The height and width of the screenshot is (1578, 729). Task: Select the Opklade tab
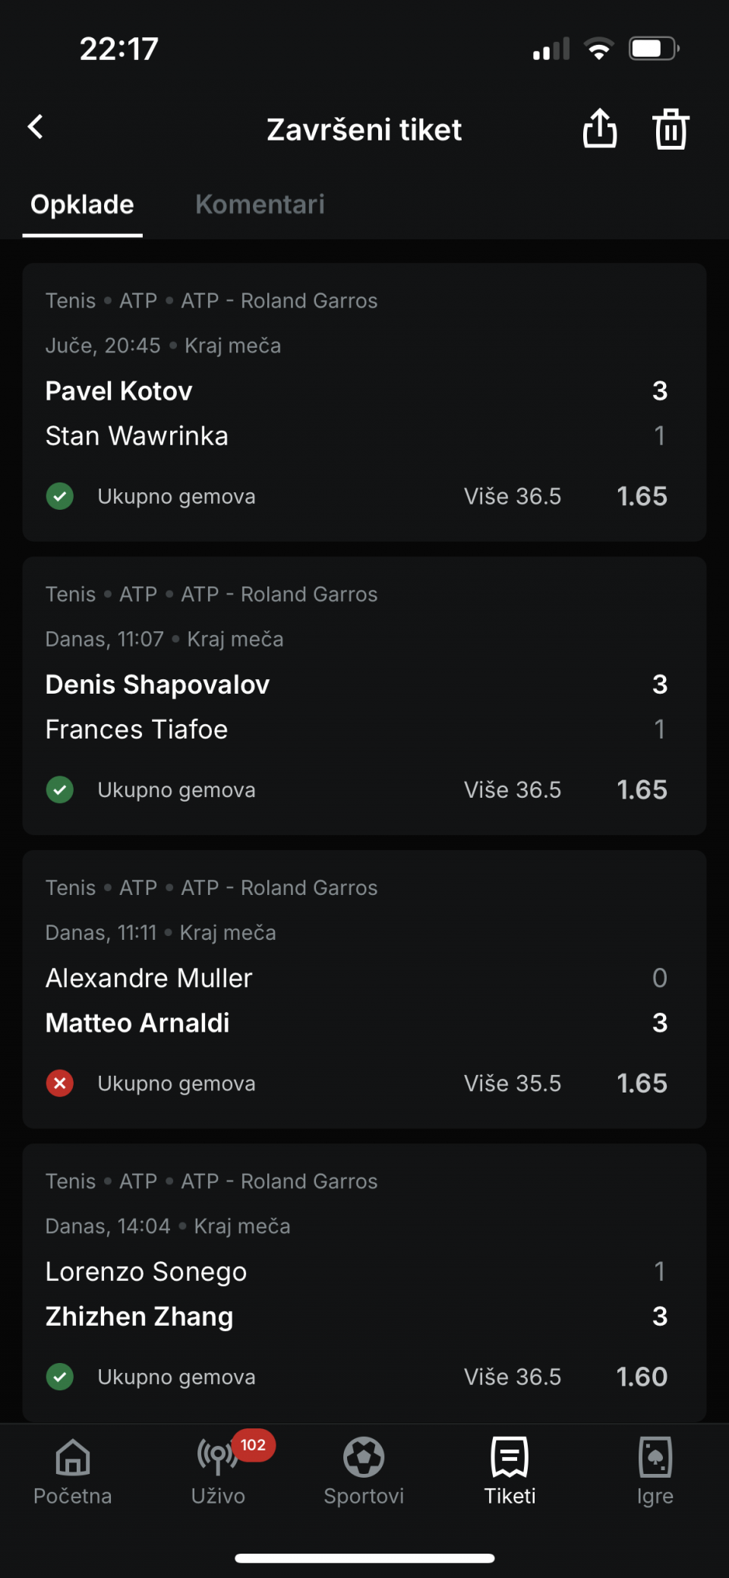point(82,204)
